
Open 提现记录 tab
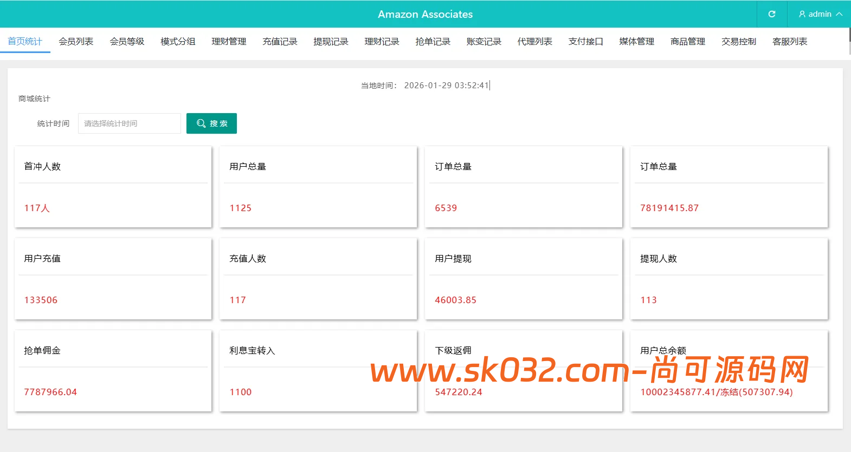coord(331,41)
